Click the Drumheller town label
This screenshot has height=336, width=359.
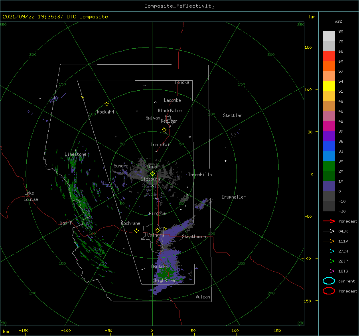click(234, 197)
